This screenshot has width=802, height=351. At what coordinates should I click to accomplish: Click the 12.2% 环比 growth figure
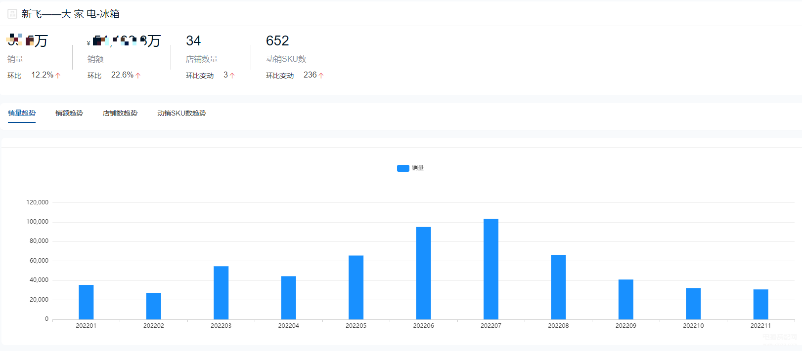(x=43, y=75)
